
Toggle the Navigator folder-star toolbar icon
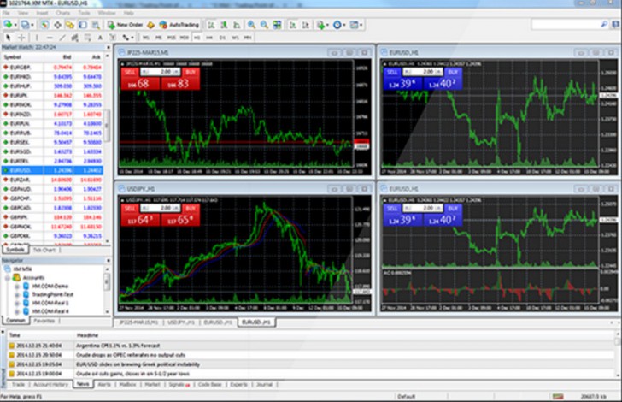pos(70,25)
